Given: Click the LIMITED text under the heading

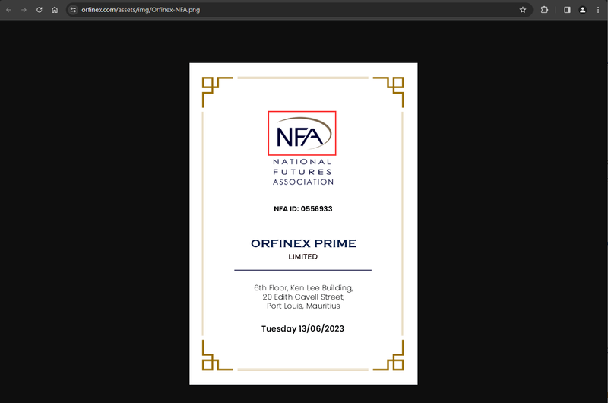Looking at the screenshot, I should click(x=302, y=257).
